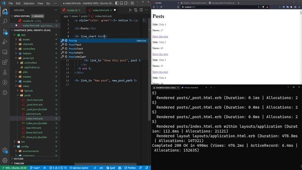Select Posts autocomplete suggestion
The image size is (302, 170).
pos(104,41)
